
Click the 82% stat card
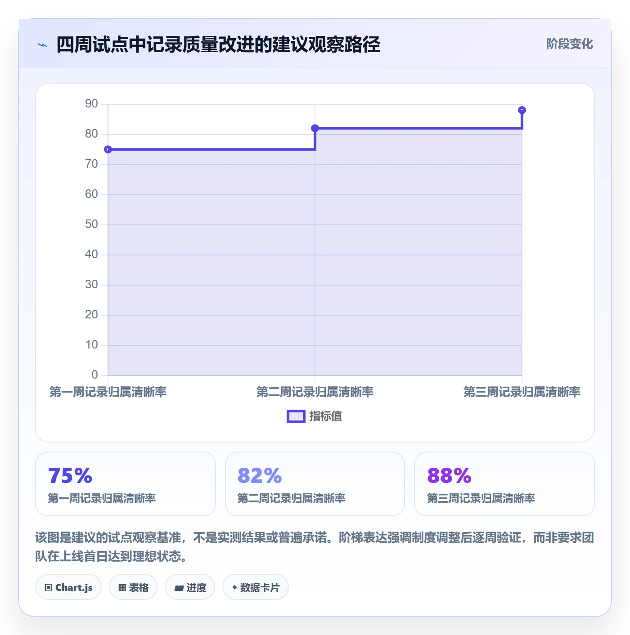(x=315, y=484)
